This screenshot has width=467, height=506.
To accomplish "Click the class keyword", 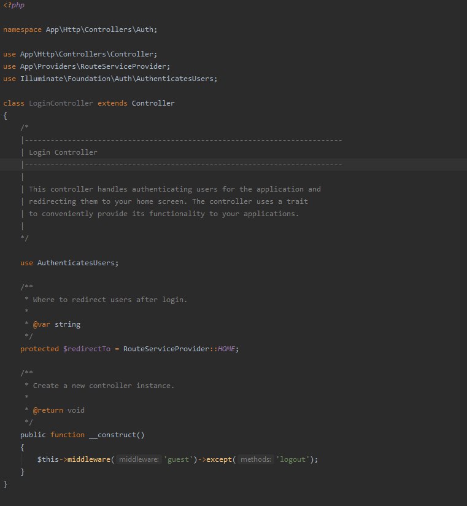I will pyautogui.click(x=14, y=103).
